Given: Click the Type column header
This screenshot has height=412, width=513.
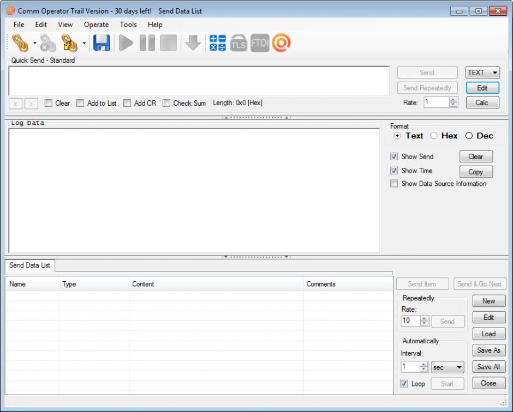Looking at the screenshot, I should point(94,284).
